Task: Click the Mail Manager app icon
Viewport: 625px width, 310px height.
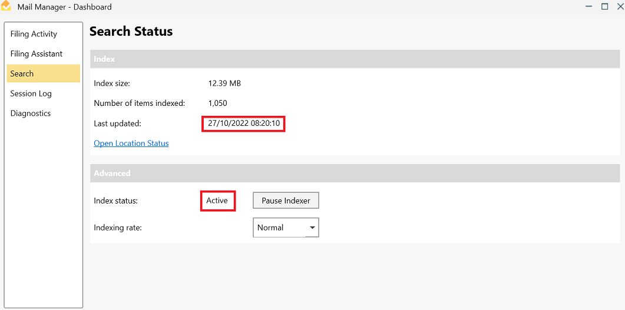Action: pyautogui.click(x=6, y=6)
